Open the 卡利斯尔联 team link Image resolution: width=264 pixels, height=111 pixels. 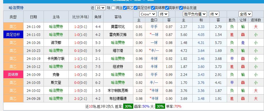pyautogui.click(x=56, y=58)
